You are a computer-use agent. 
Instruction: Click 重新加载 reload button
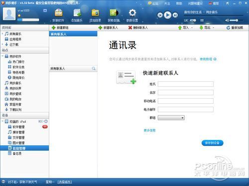pos(235,28)
